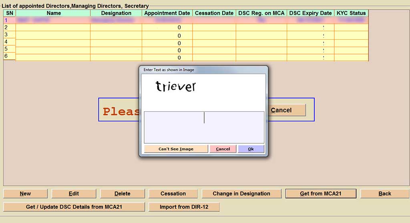The height and width of the screenshot is (223, 410).
Task: Click the Name column header
Action: 54,13
